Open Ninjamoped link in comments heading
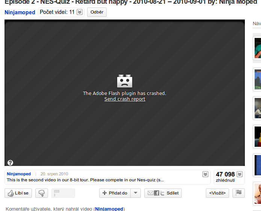Image resolution: width=261 pixels, height=211 pixels. (x=109, y=209)
